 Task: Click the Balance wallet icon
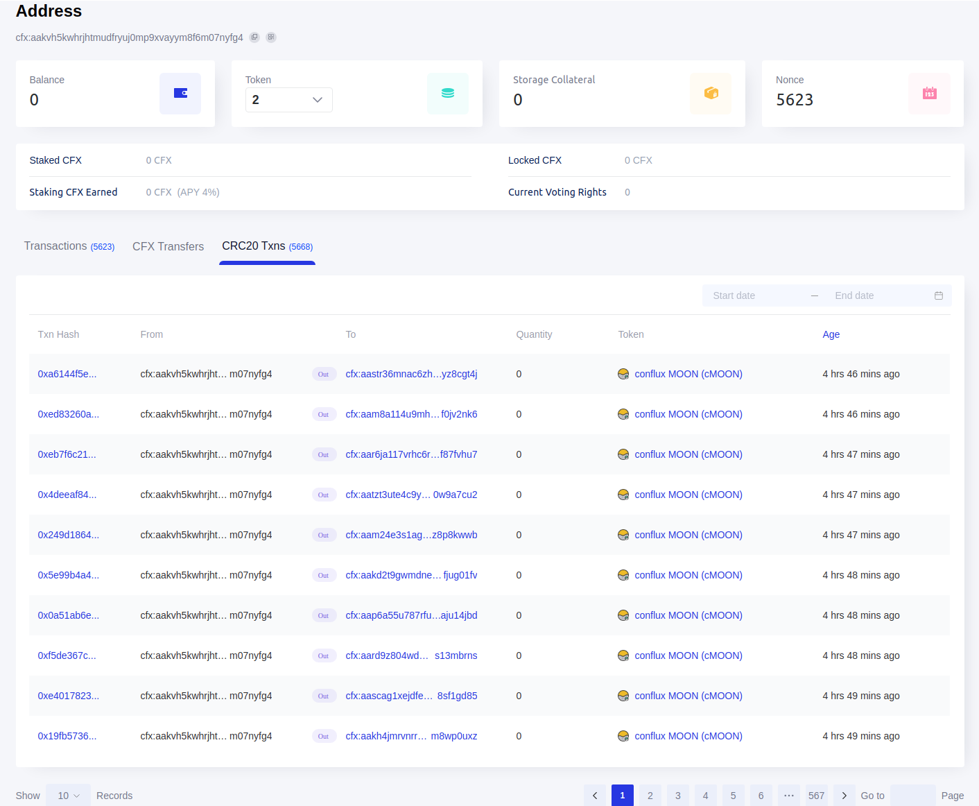[180, 94]
